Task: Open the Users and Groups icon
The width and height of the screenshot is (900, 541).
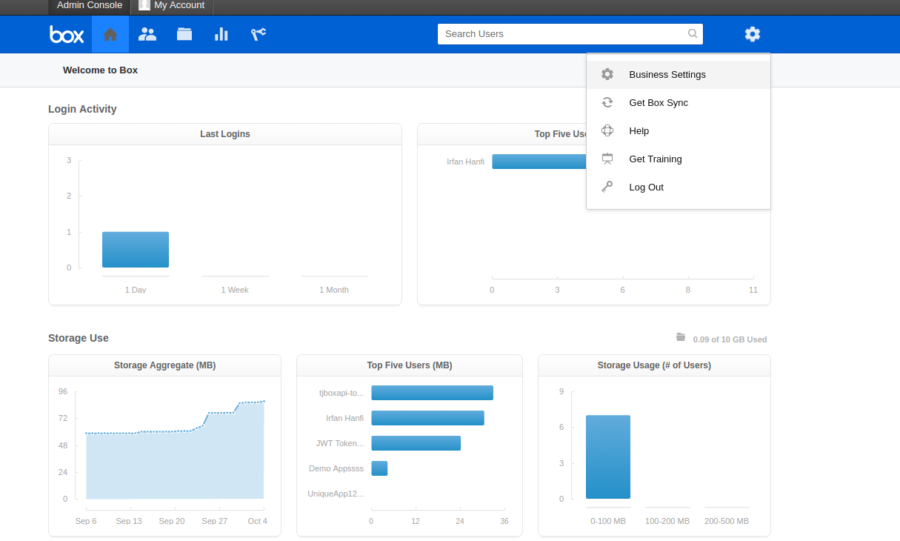Action: pyautogui.click(x=147, y=34)
